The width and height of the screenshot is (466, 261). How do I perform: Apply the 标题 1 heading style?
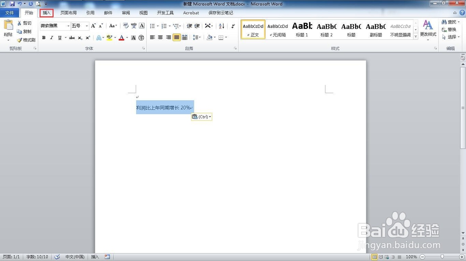click(302, 29)
